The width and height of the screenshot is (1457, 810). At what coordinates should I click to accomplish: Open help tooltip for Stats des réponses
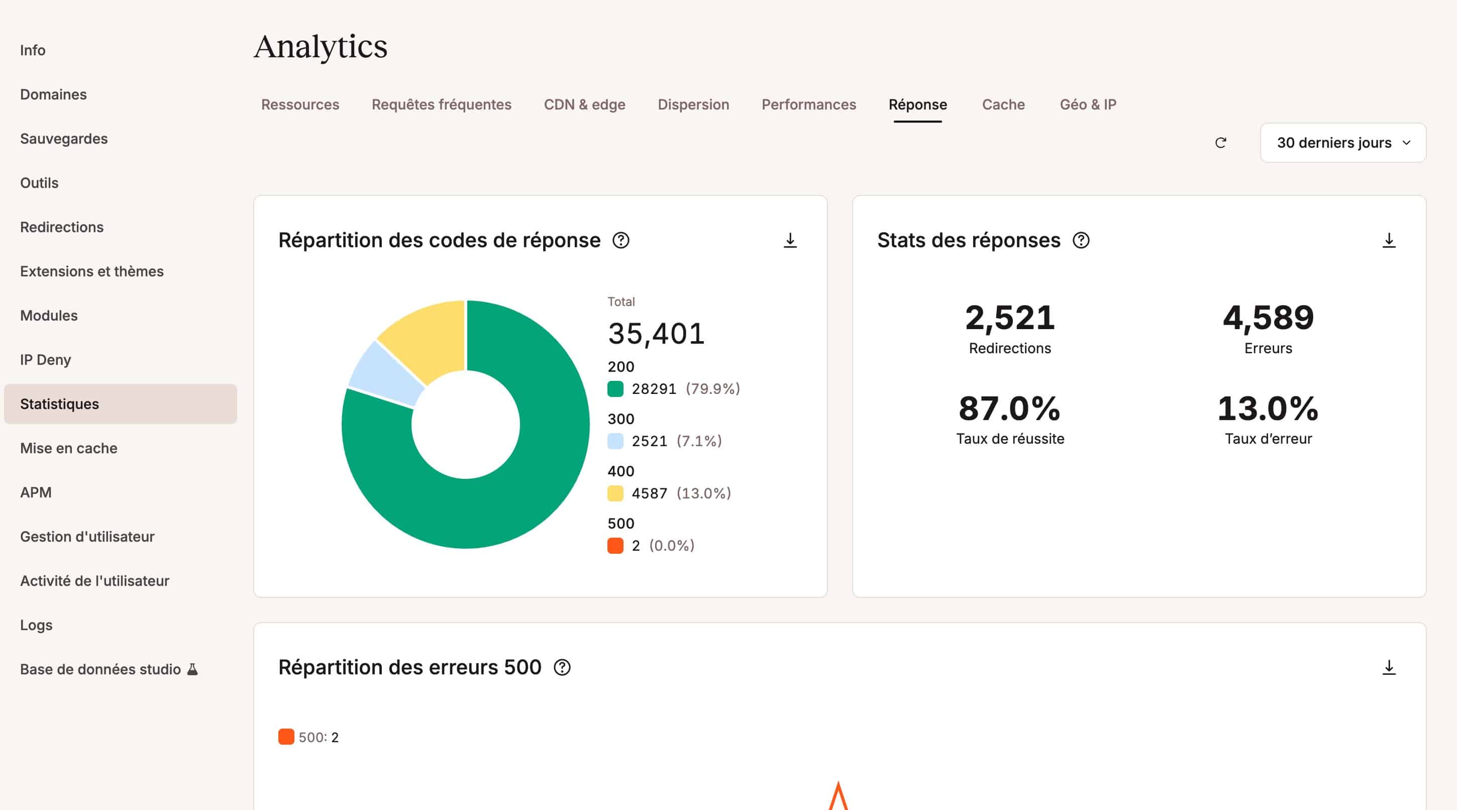[1081, 240]
